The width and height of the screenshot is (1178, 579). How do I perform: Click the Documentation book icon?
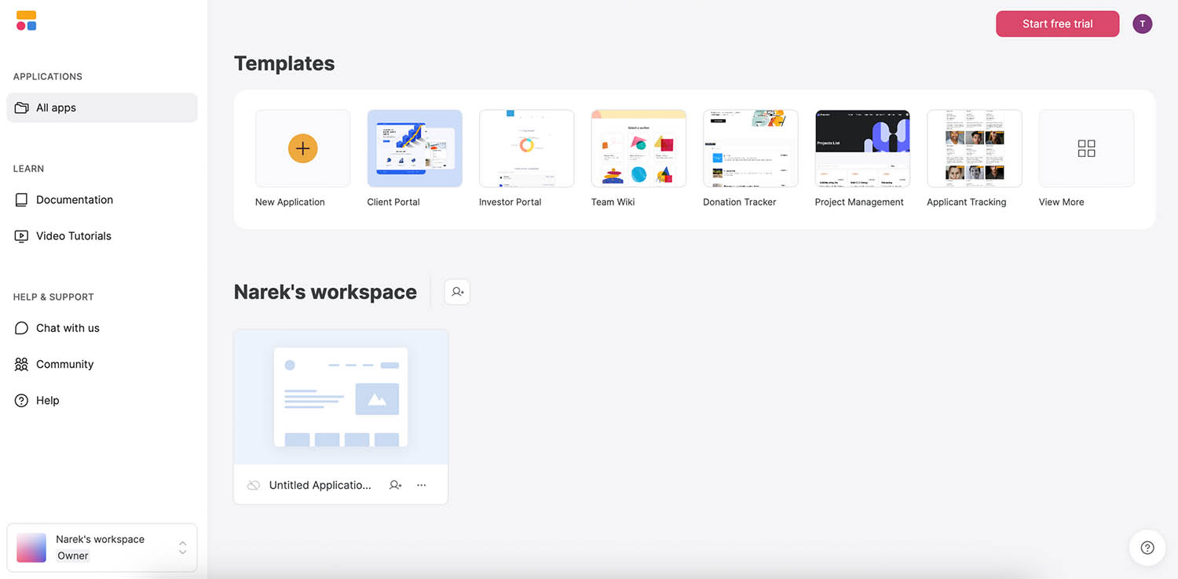(21, 200)
